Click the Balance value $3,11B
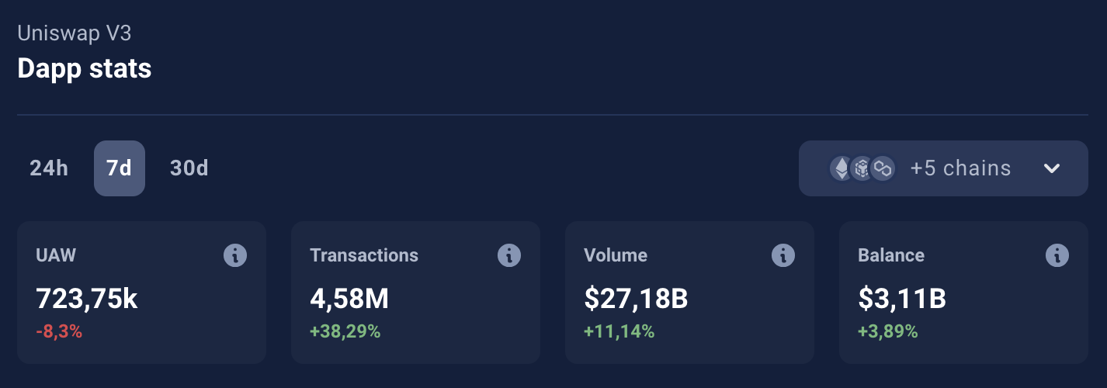 click(902, 298)
